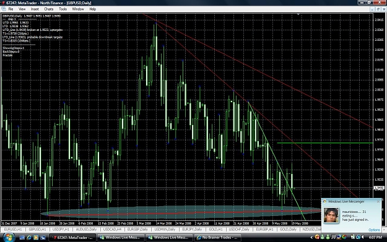Switch to the GOLD,Daily chart tab
The image size is (387, 242).
point(288,230)
